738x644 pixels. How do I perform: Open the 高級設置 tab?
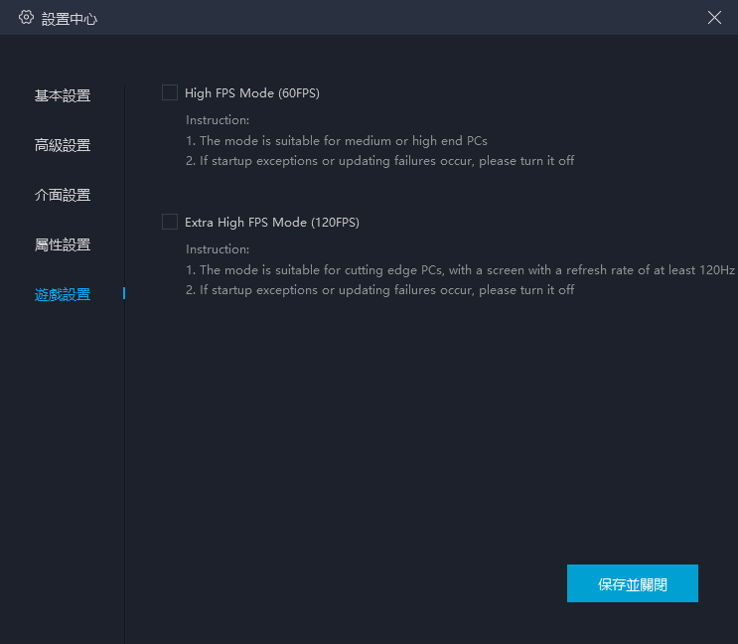coord(63,145)
